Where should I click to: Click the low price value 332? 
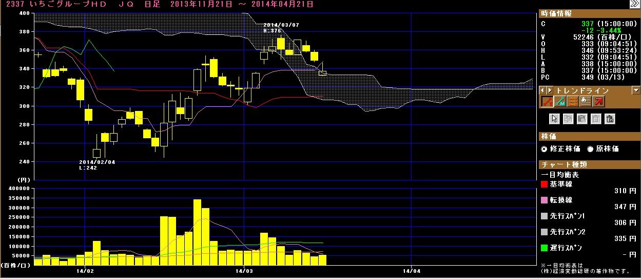tap(587, 57)
